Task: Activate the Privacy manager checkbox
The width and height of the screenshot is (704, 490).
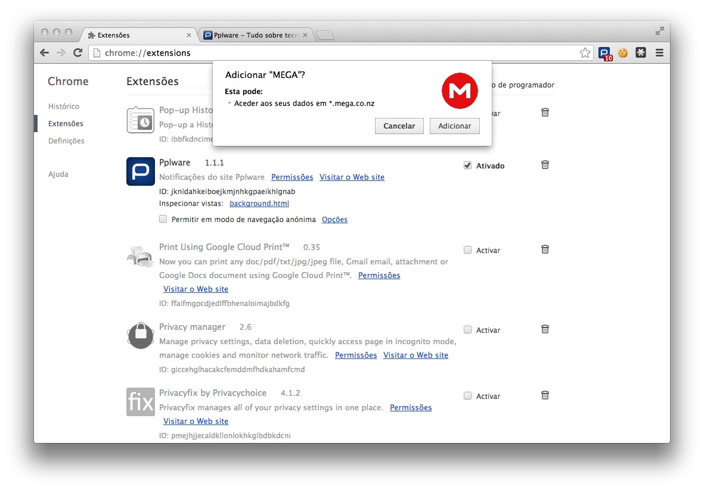Action: (468, 330)
